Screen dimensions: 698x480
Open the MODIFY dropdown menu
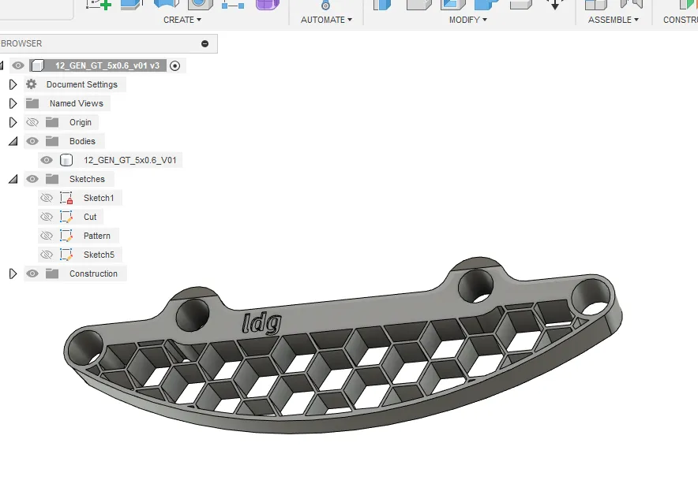468,20
